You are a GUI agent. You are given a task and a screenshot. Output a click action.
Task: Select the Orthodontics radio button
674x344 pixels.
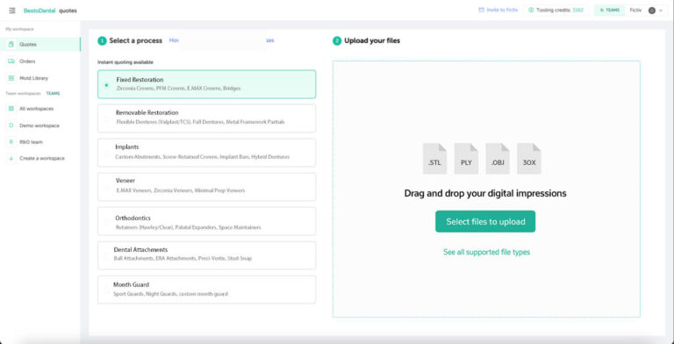click(x=106, y=222)
